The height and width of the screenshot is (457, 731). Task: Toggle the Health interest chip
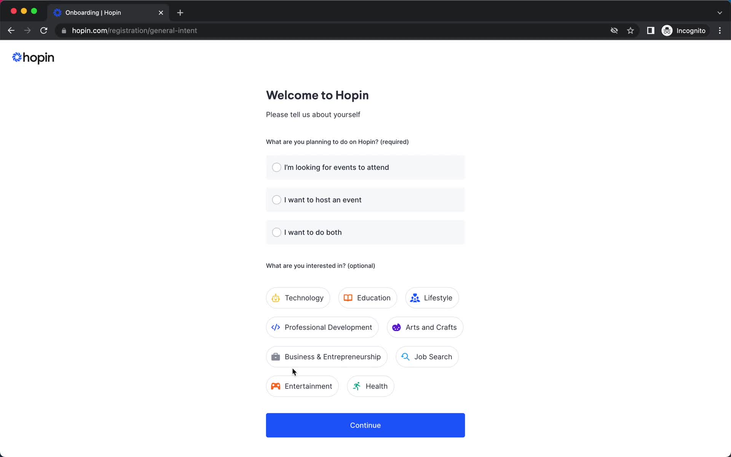pyautogui.click(x=370, y=386)
